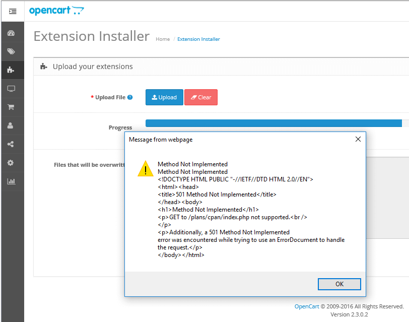Click the DOCTYPE HTML PUBLIC line
The height and width of the screenshot is (322, 409).
[235, 179]
